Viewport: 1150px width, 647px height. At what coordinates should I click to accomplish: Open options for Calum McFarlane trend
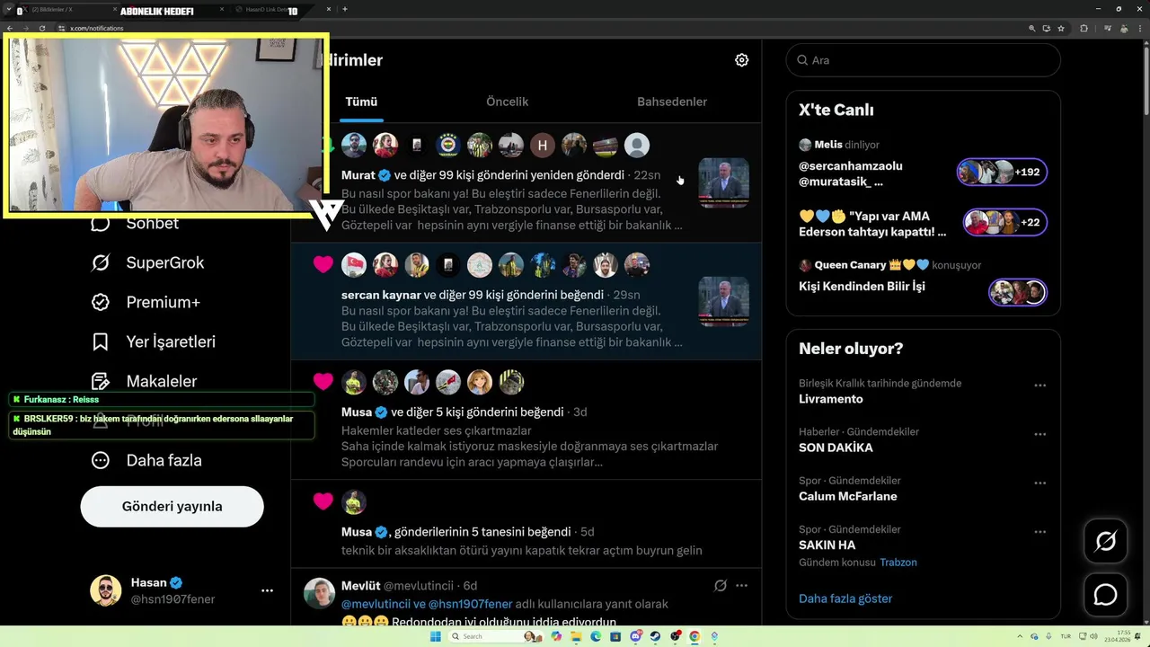pyautogui.click(x=1039, y=483)
